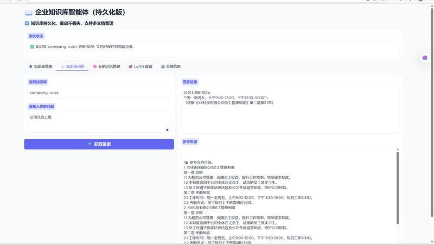434x245 pixels.
Task: Click the magnifier icon on 获取答案 button
Action: pos(90,144)
